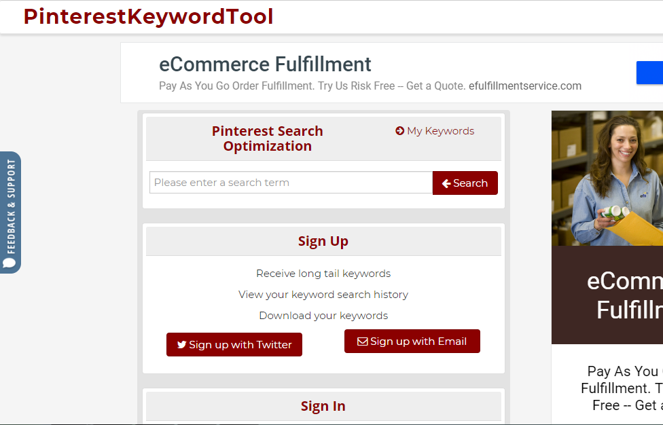
Task: Click the envelope icon beside Sign up with Email
Action: (363, 341)
